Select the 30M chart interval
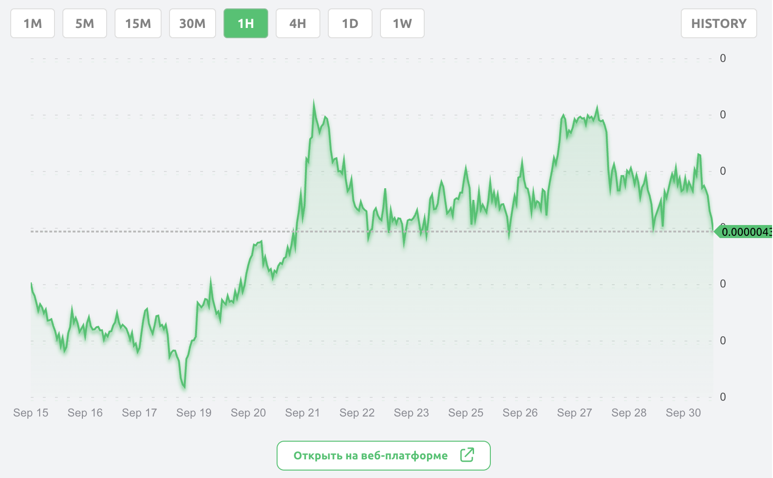Screen dimensions: 773x478 [x=192, y=23]
